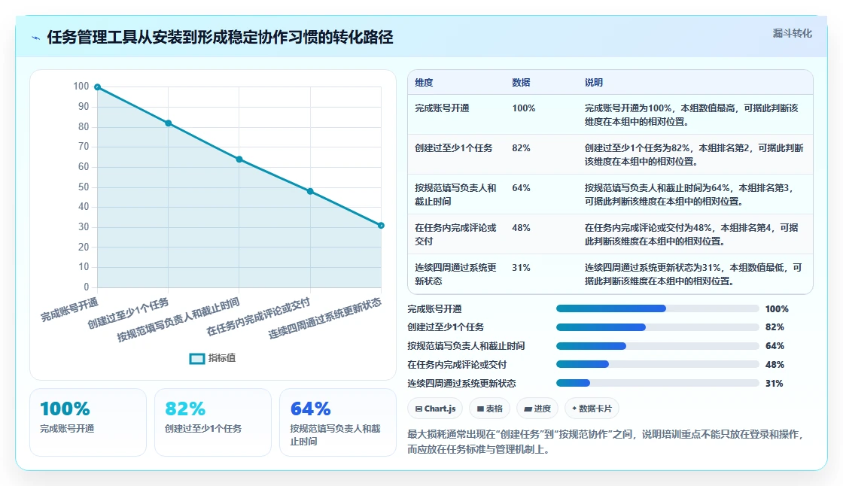Click the x-axis label 创建过至少1个任务 under the chart

pyautogui.click(x=129, y=314)
